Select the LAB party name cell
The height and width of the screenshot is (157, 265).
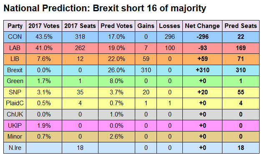[15, 48]
